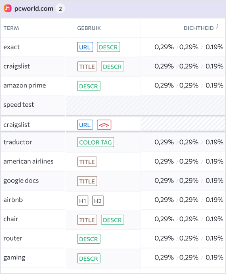226x274 pixels.
Task: Select the speed test term
Action: click(19, 105)
